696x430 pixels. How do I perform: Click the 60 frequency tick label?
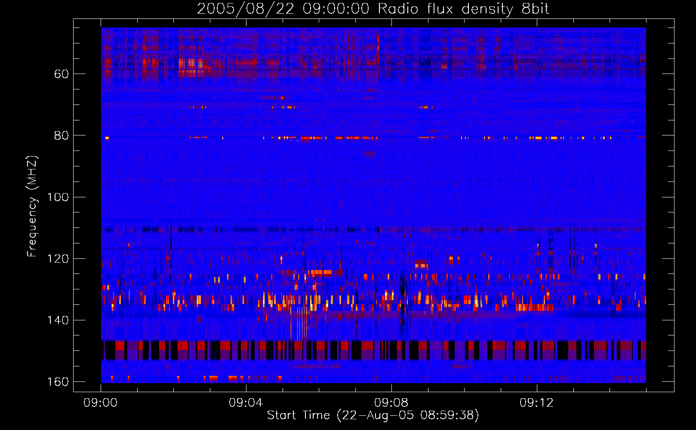tap(62, 74)
